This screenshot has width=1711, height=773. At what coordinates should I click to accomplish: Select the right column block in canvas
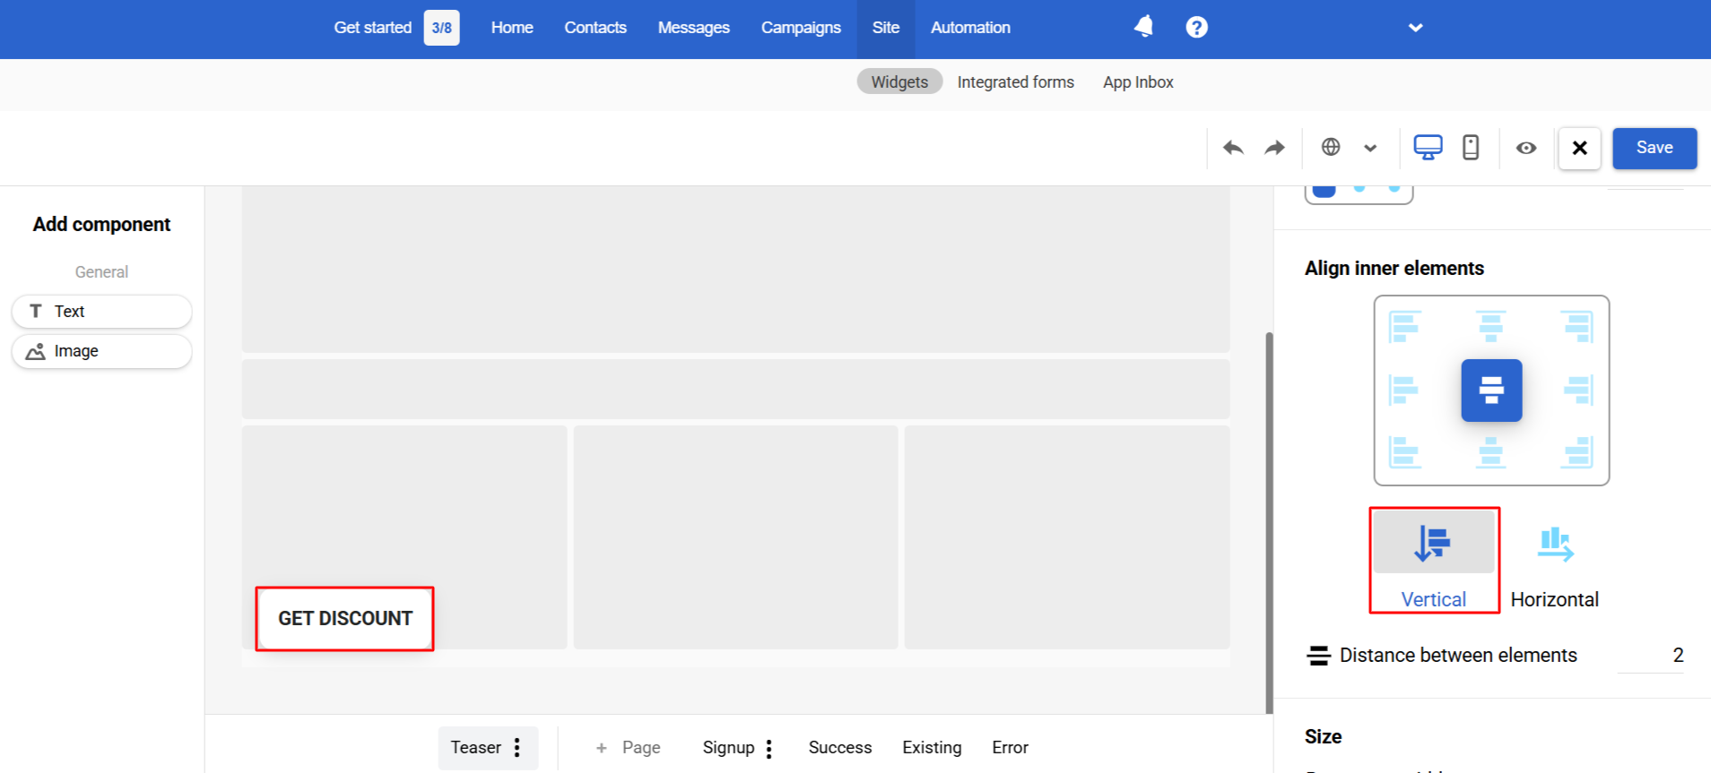tap(1067, 537)
